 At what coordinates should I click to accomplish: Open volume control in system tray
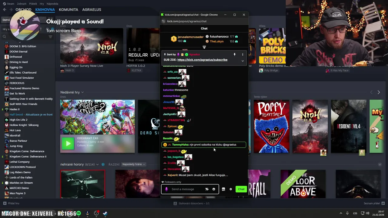pyautogui.click(x=368, y=213)
